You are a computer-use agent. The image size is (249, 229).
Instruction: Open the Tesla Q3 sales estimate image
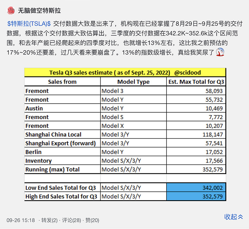[125, 134]
